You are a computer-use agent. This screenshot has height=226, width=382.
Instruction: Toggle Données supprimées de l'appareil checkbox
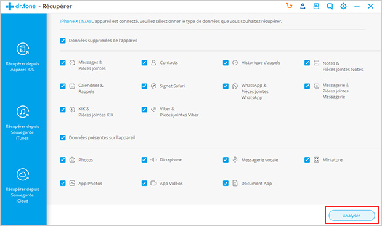pyautogui.click(x=63, y=41)
